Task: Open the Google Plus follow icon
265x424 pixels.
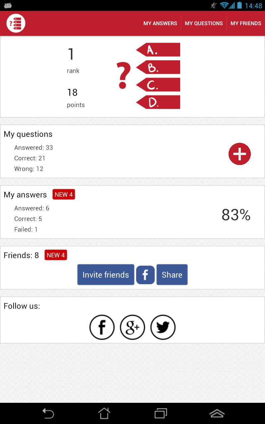Action: [x=132, y=327]
